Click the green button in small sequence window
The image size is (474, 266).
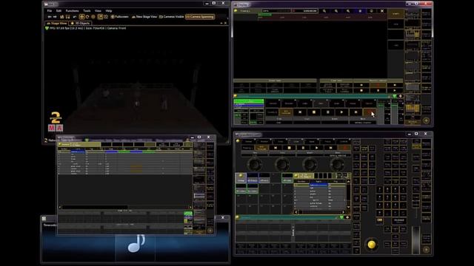click(188, 214)
